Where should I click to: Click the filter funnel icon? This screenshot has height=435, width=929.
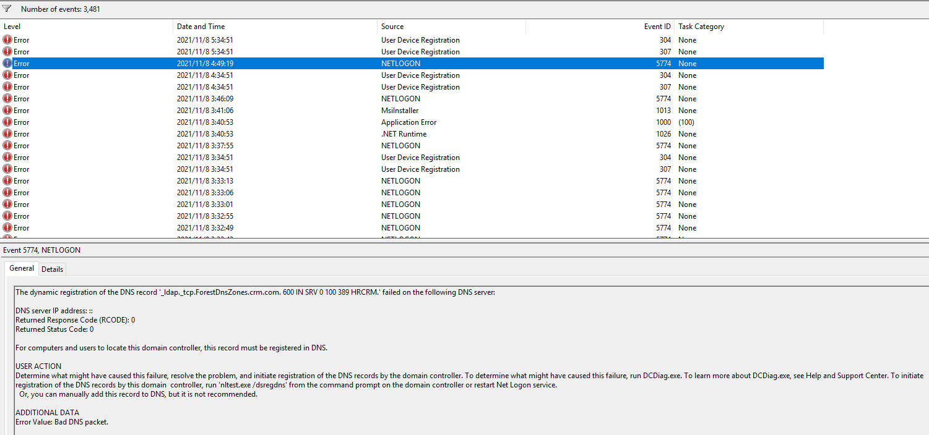(7, 9)
